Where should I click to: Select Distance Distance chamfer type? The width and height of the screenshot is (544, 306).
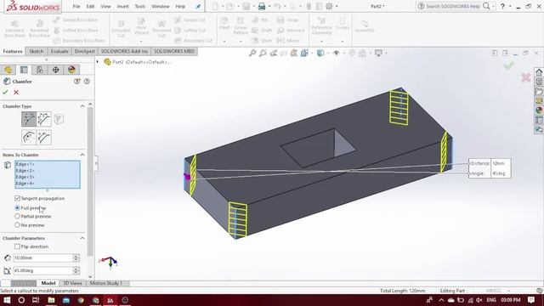(44, 119)
